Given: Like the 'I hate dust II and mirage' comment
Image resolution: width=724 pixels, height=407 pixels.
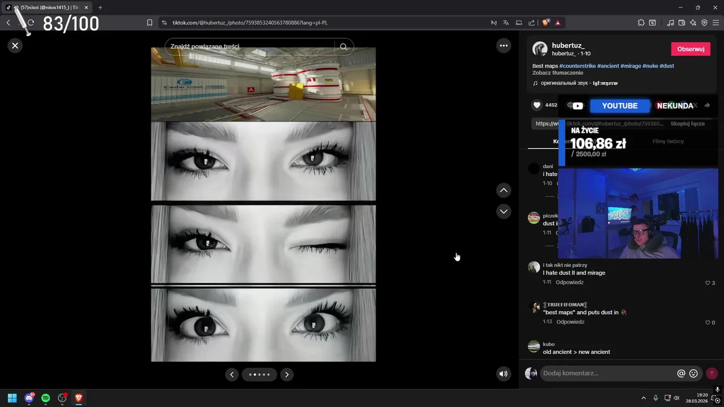Looking at the screenshot, I should pos(708,283).
